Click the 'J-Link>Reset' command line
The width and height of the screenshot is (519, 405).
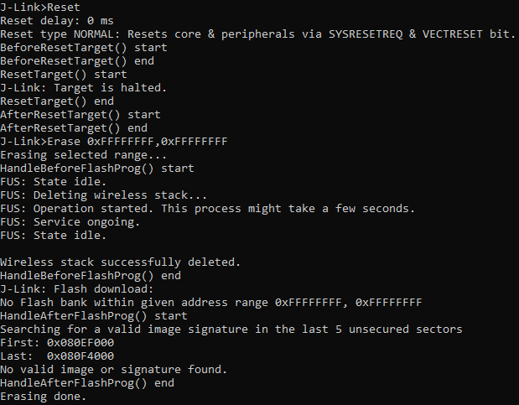(x=40, y=8)
